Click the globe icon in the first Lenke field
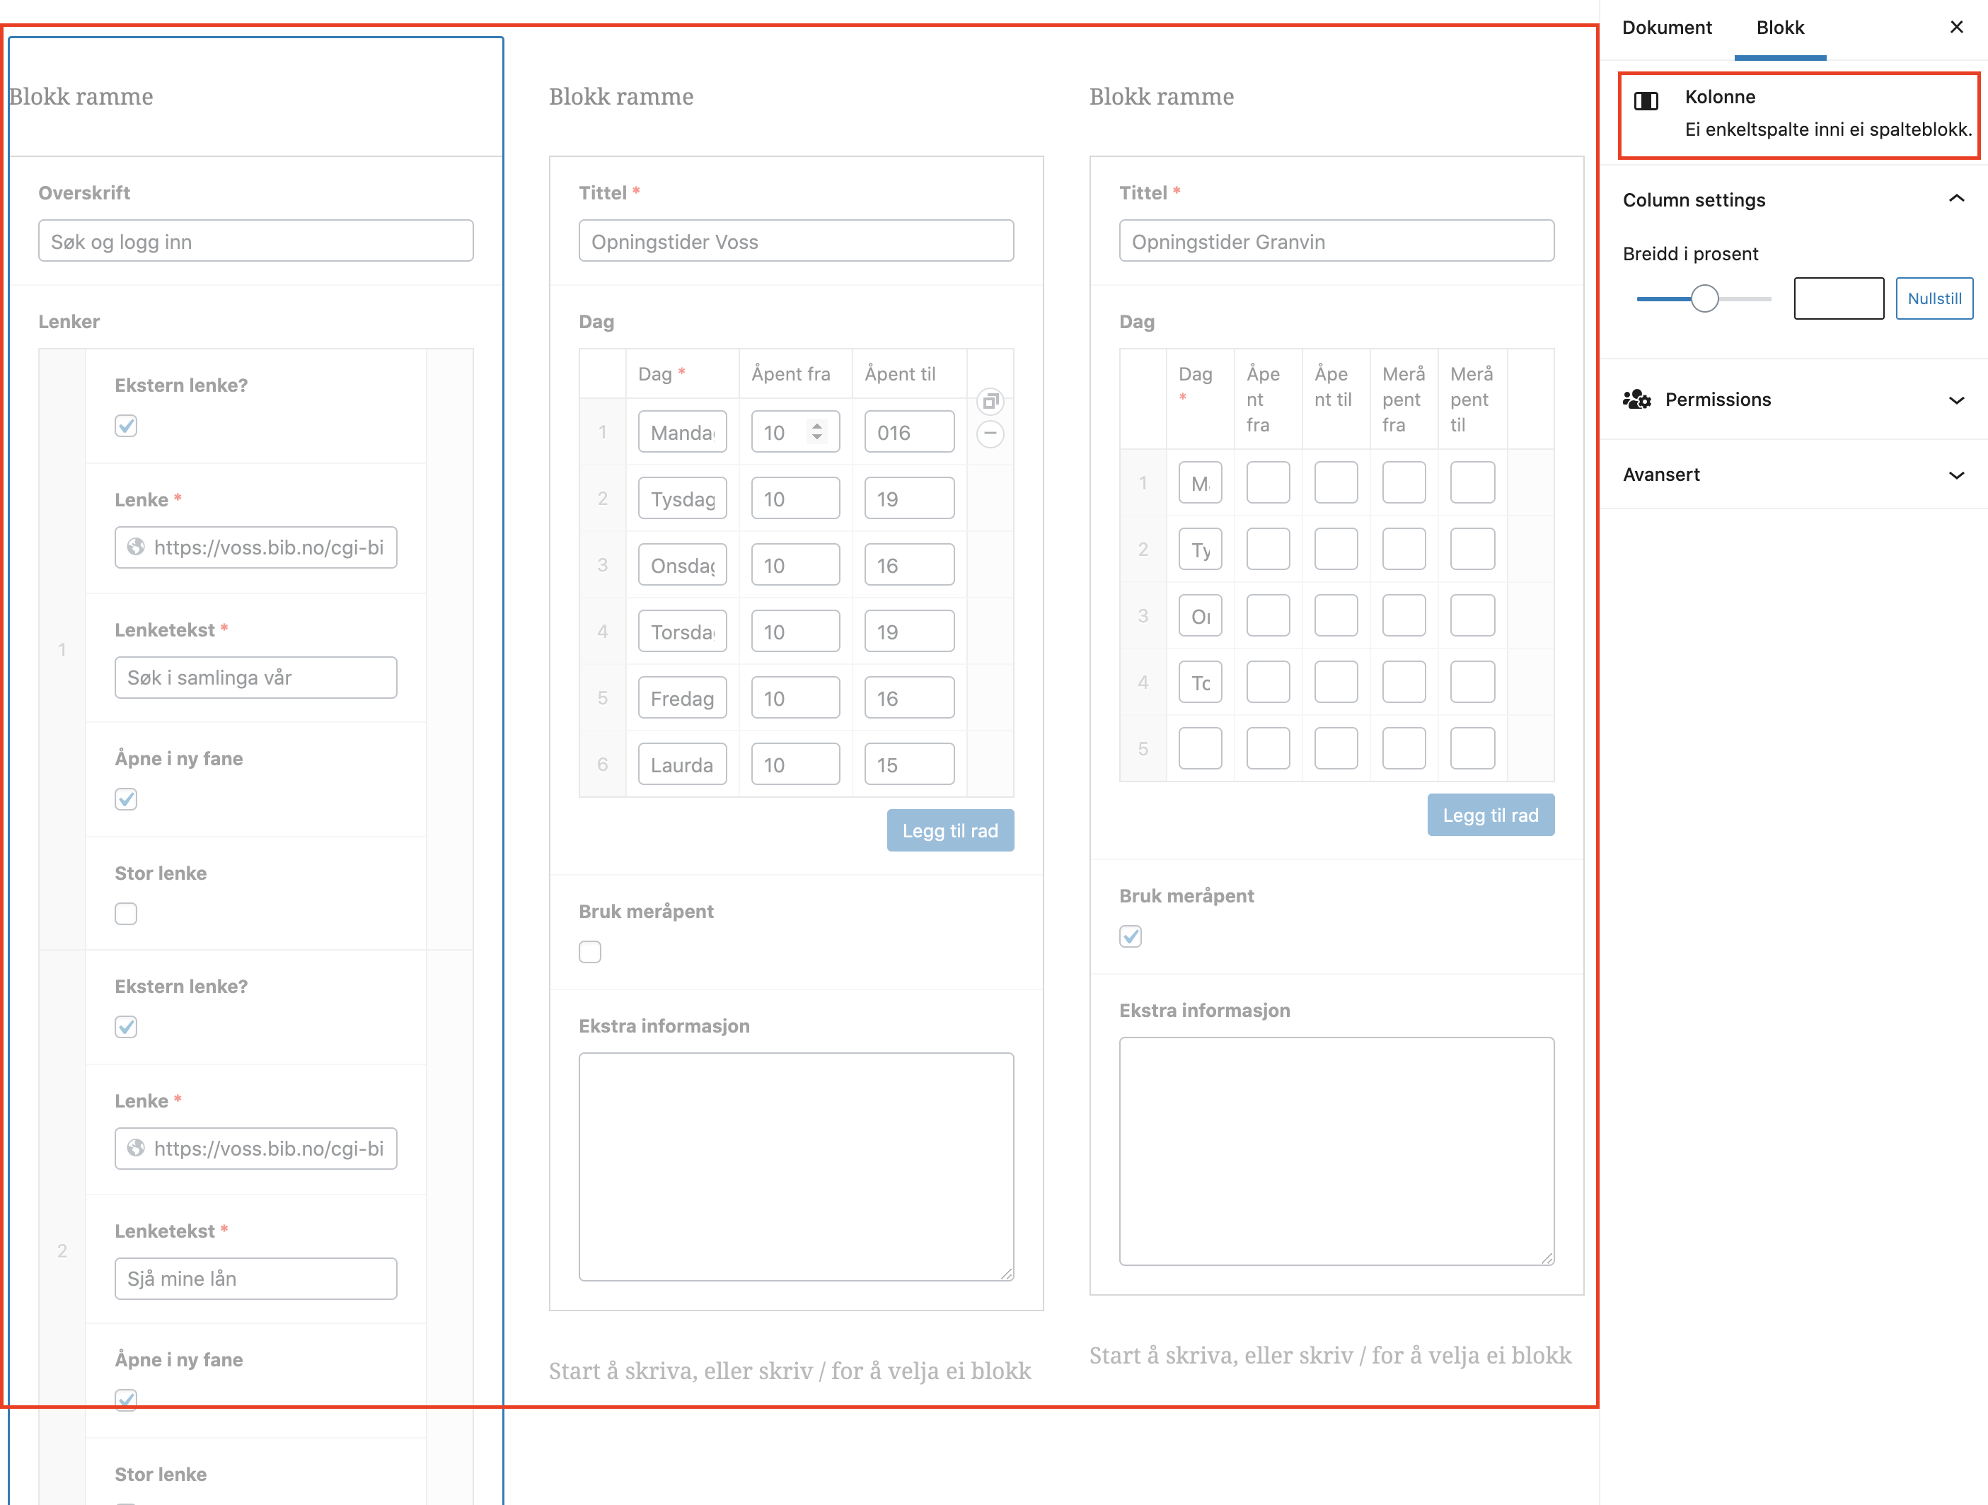Screen dimensions: 1988x1505 coord(136,547)
